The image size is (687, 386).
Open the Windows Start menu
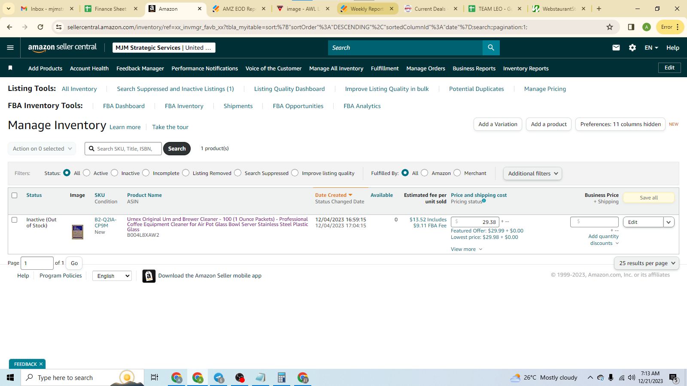point(10,377)
